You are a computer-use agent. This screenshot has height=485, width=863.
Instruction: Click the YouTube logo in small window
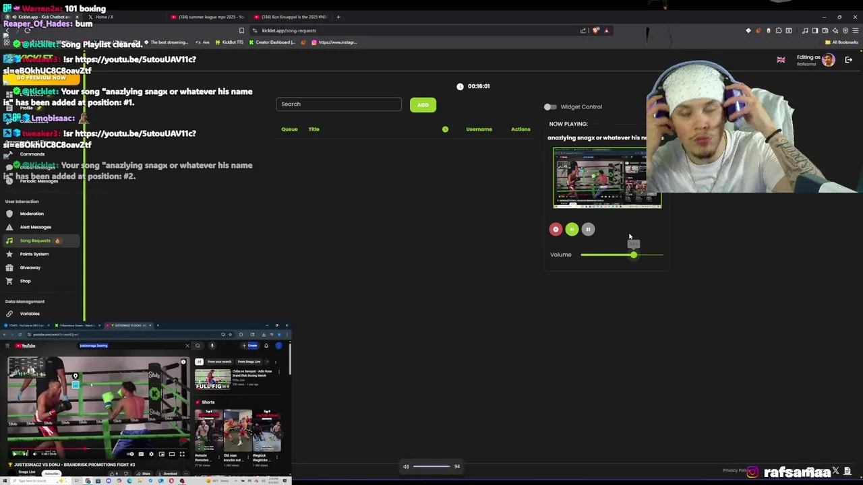coord(25,346)
